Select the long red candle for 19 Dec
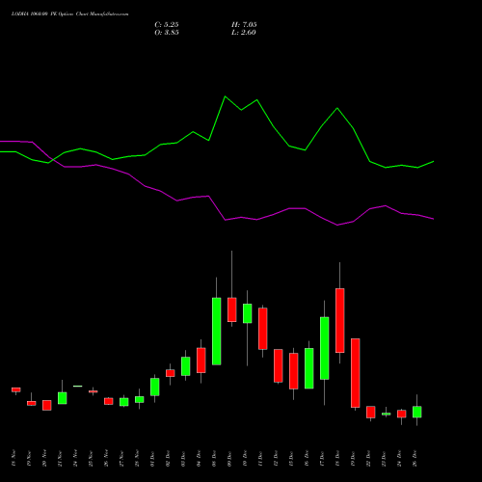This screenshot has width=482, height=482. (356, 373)
